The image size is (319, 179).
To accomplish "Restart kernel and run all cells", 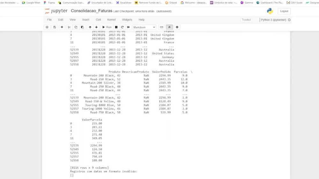I will [x=128, y=27].
